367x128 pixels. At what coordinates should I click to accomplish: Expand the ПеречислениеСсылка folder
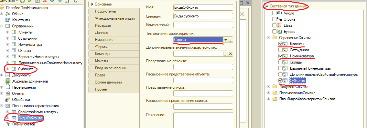(x=268, y=93)
